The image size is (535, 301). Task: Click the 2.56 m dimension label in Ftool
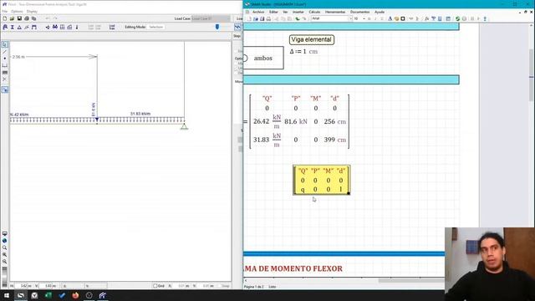point(18,57)
